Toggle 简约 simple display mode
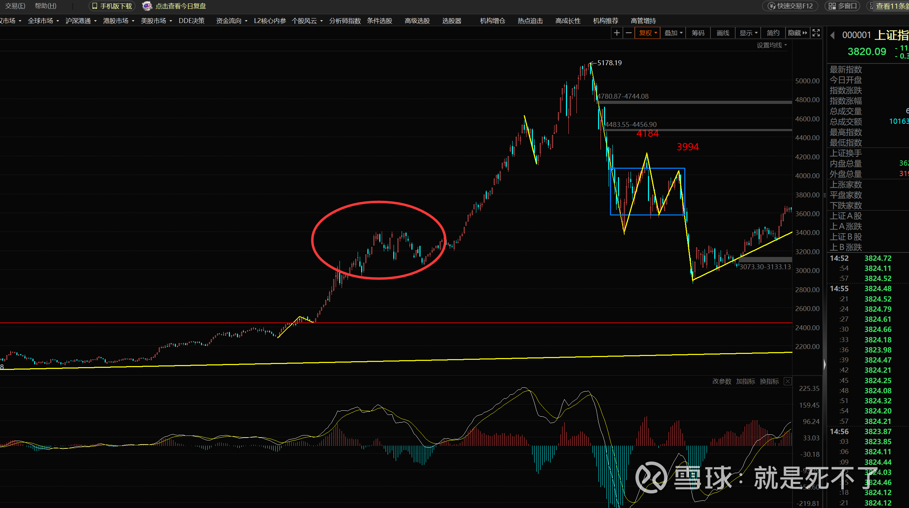Viewport: 909px width, 508px height. 773,33
